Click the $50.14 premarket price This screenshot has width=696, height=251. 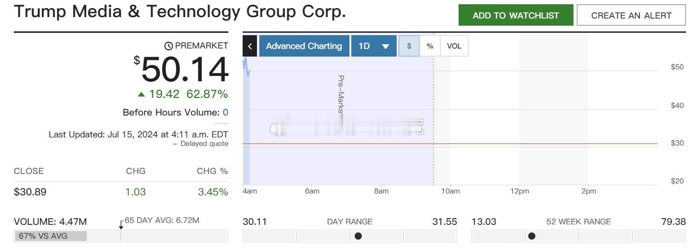coord(181,69)
